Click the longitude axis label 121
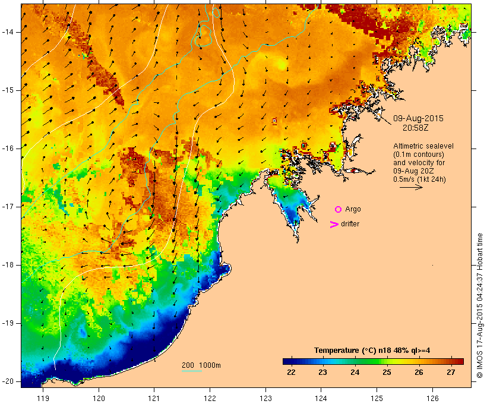The height and width of the screenshot is (404, 487). 154,398
